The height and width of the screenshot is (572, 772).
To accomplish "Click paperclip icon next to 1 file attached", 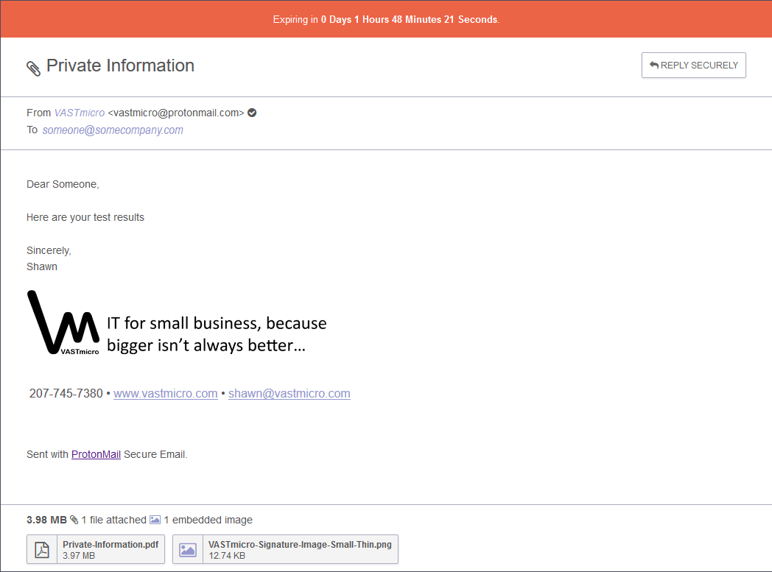I will pyautogui.click(x=74, y=520).
